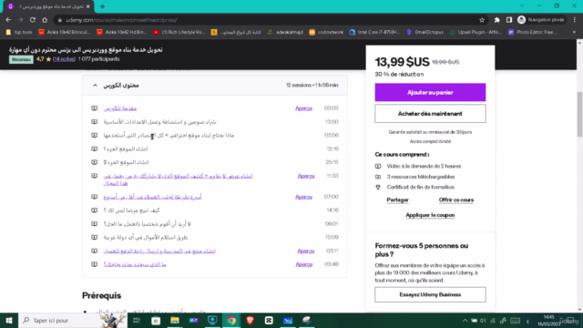Switch to Chrome in the taskbar
583x328 pixels.
click(231, 320)
